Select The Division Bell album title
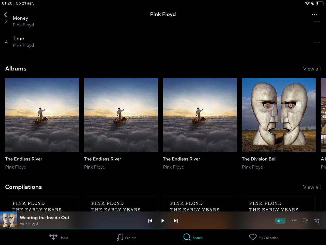Screen dimensions: 326x245 click(259, 159)
